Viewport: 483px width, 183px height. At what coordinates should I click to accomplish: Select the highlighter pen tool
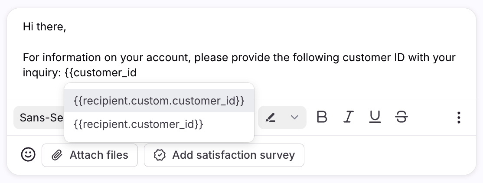click(271, 117)
